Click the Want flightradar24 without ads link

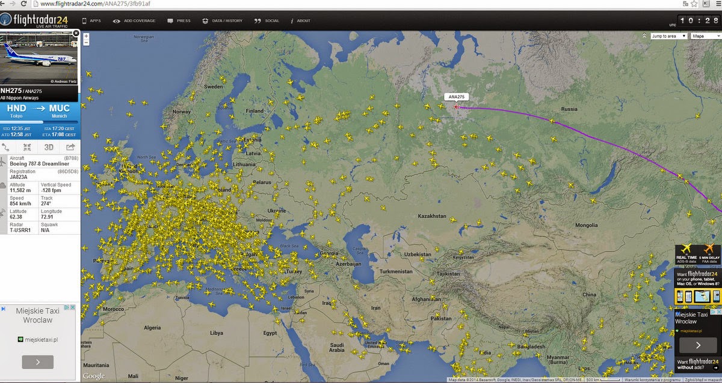(698, 364)
